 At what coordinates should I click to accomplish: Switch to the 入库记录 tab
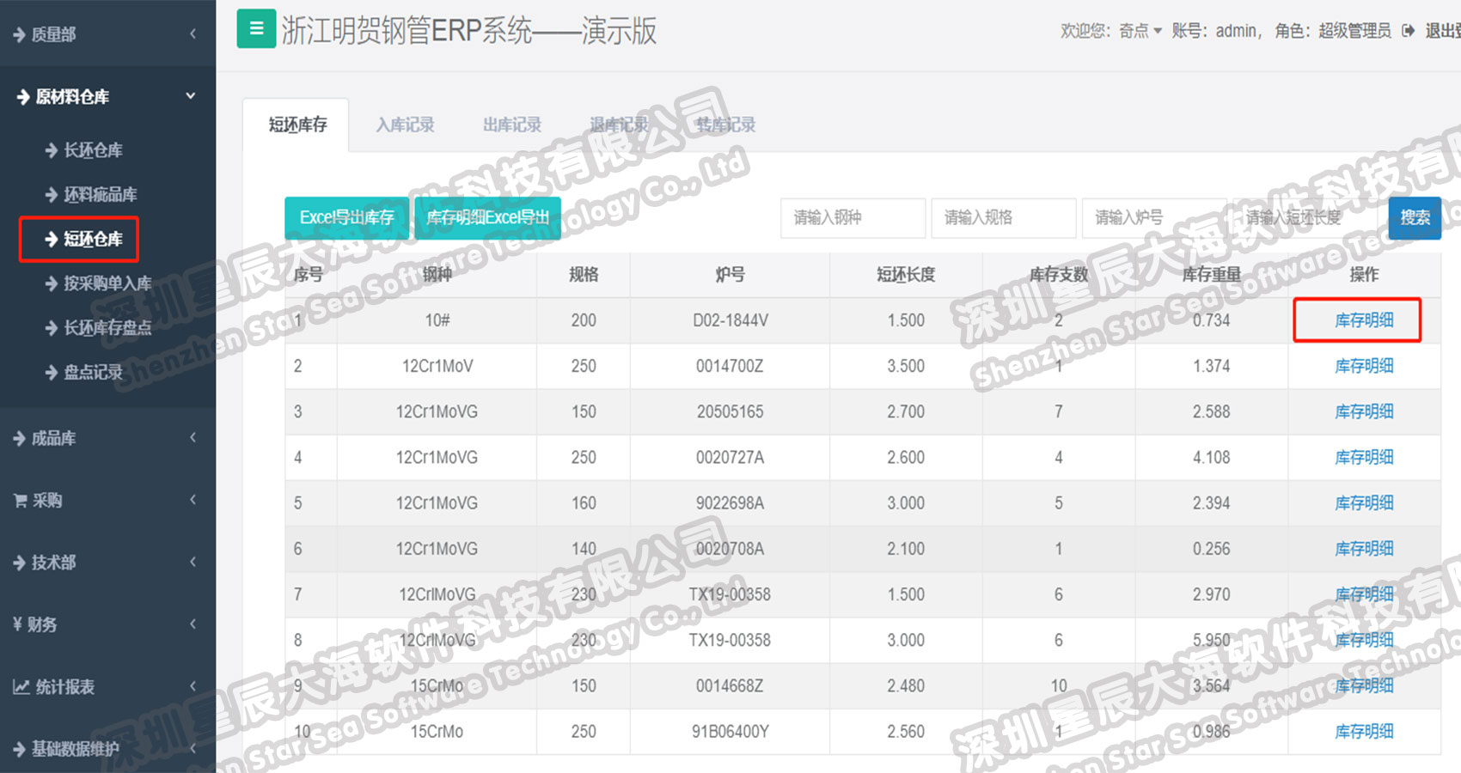click(x=405, y=125)
